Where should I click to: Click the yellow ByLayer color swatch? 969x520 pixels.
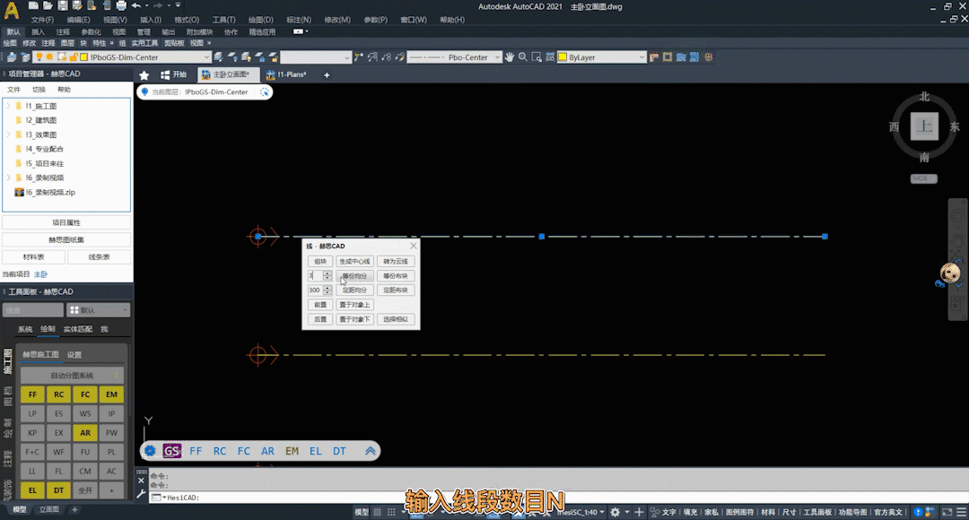tap(563, 56)
